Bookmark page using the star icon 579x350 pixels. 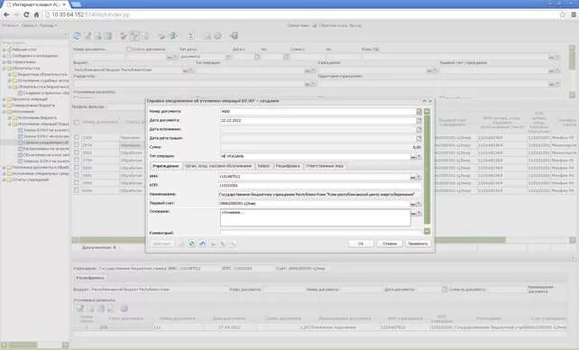point(563,14)
